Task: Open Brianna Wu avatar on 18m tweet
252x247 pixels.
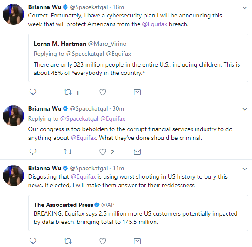Action: pos(13,14)
